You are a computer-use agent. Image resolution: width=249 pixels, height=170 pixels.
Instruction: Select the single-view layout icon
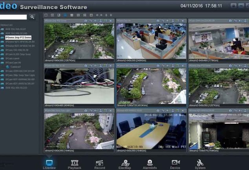(x=46, y=15)
